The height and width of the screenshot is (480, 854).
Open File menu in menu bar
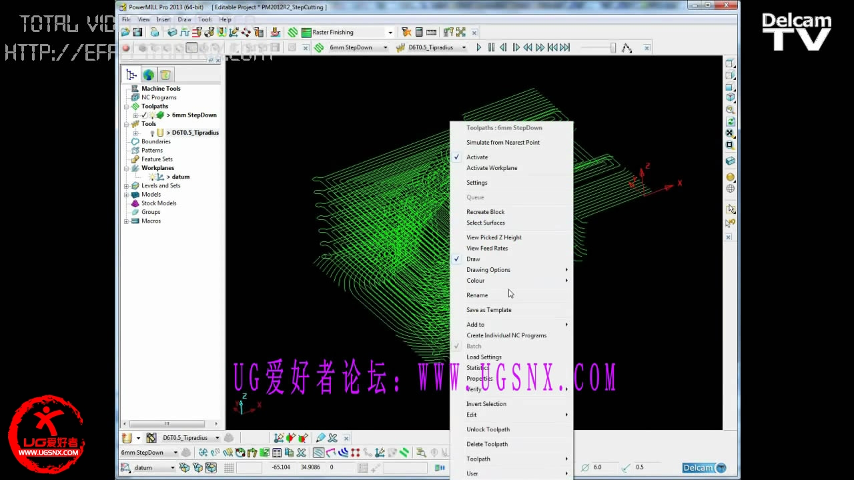click(x=125, y=19)
